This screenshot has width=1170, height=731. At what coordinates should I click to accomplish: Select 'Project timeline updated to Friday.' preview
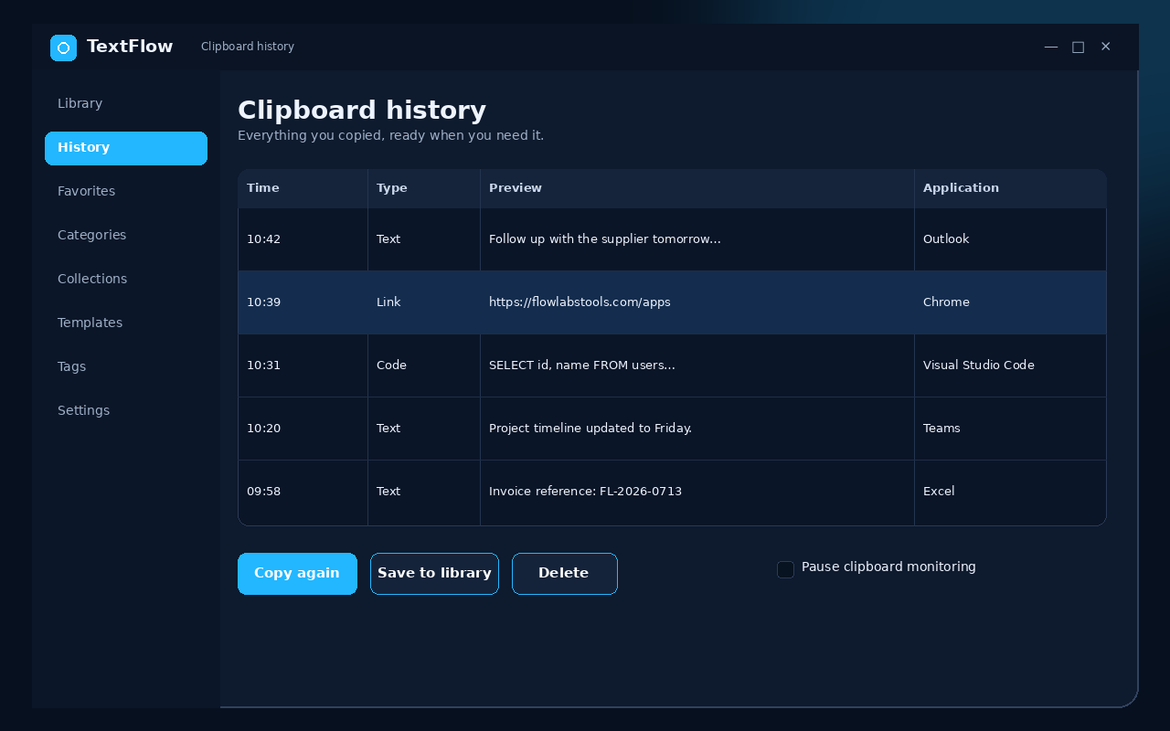point(697,429)
